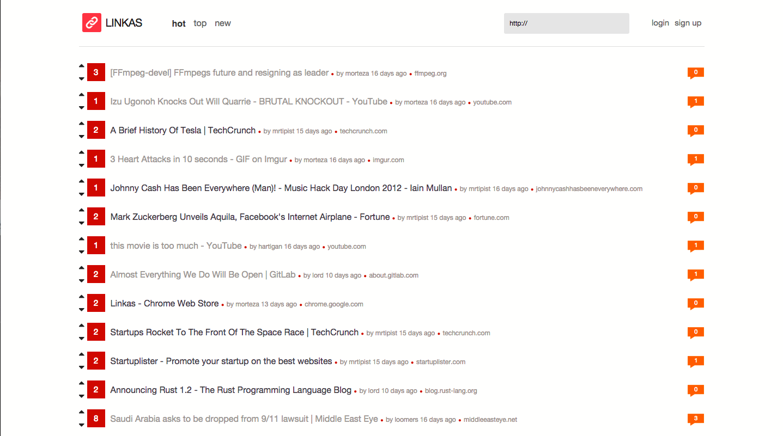Downvote the FFmpegs future and resigning post
783x436 pixels.
point(82,79)
